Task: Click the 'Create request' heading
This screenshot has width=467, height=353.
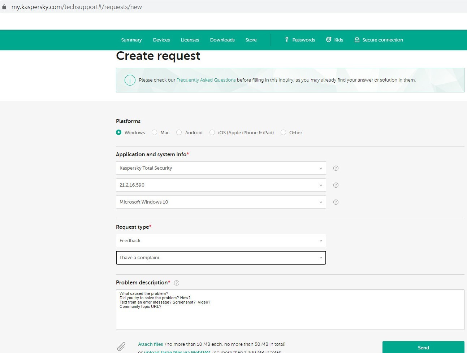Action: pos(158,56)
